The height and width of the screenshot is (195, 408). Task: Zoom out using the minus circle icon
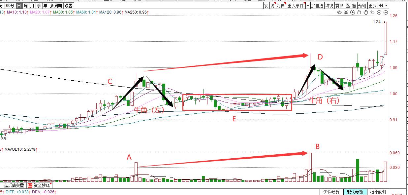tap(386, 12)
